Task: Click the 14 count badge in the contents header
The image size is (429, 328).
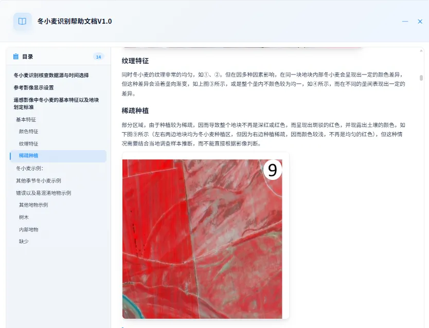Action: point(98,57)
